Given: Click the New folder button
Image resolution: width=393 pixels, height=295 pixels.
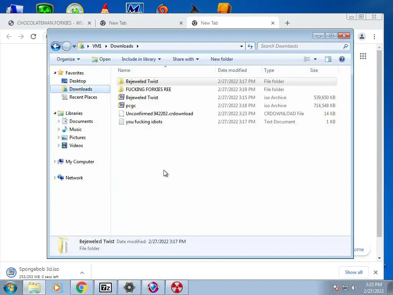Looking at the screenshot, I should click(222, 59).
